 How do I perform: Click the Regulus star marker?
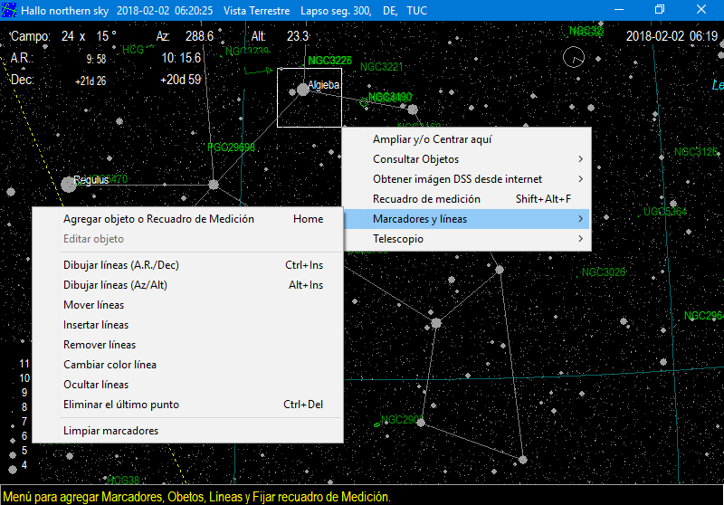pyautogui.click(x=69, y=185)
